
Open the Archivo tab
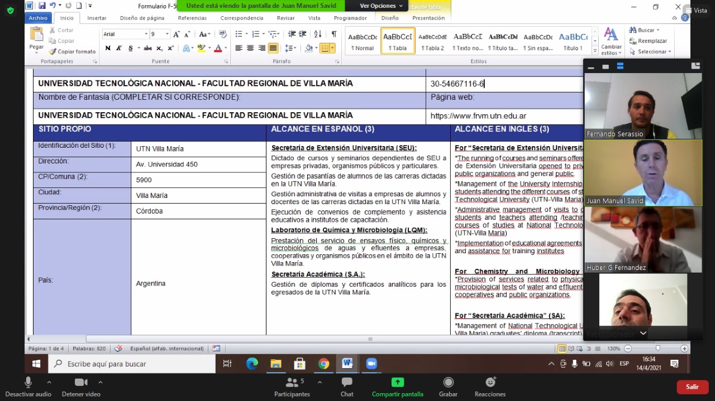click(x=39, y=18)
